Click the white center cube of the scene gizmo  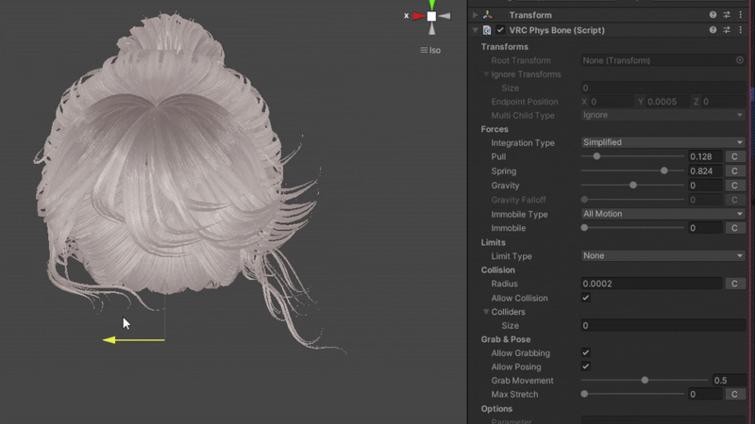[431, 16]
